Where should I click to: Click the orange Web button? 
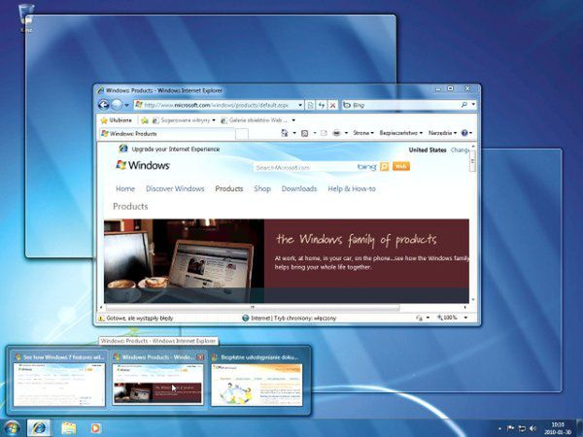coord(401,166)
